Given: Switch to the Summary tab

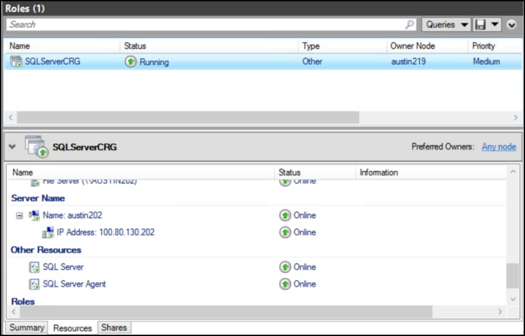Looking at the screenshot, I should tap(27, 327).
